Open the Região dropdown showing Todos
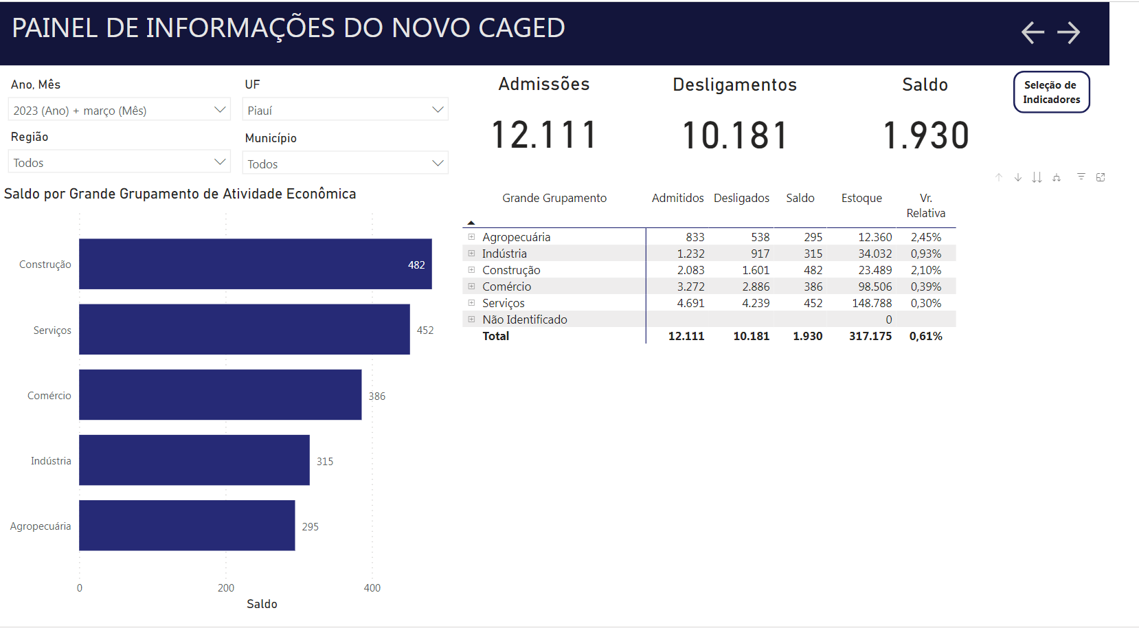1139x628 pixels. [120, 162]
